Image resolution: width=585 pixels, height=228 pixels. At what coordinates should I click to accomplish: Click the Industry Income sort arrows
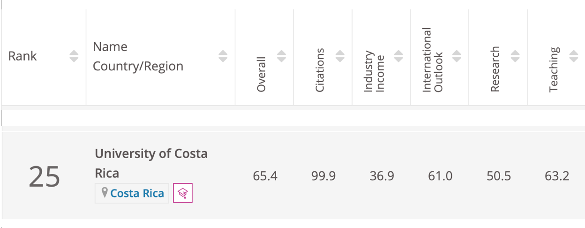point(398,56)
